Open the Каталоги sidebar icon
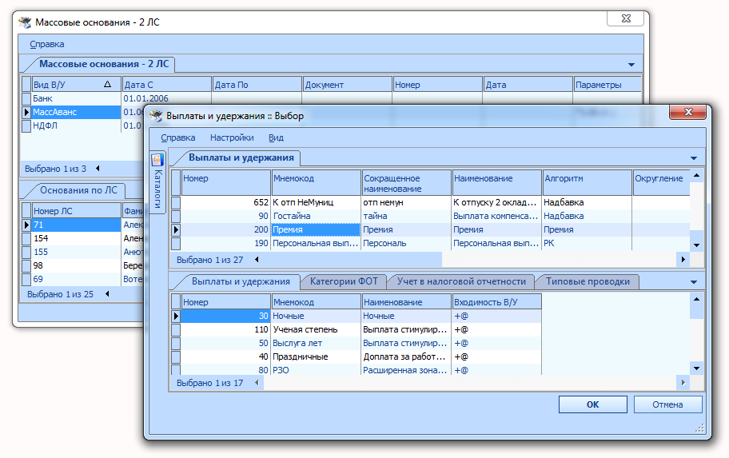Screen dimensions: 729x458 (x=157, y=160)
